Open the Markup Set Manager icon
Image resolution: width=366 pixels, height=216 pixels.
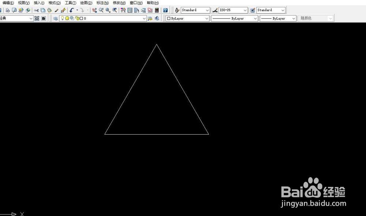coord(150,10)
